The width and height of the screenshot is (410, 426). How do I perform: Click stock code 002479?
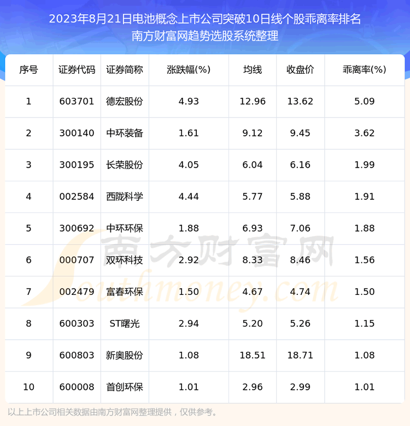(x=77, y=292)
